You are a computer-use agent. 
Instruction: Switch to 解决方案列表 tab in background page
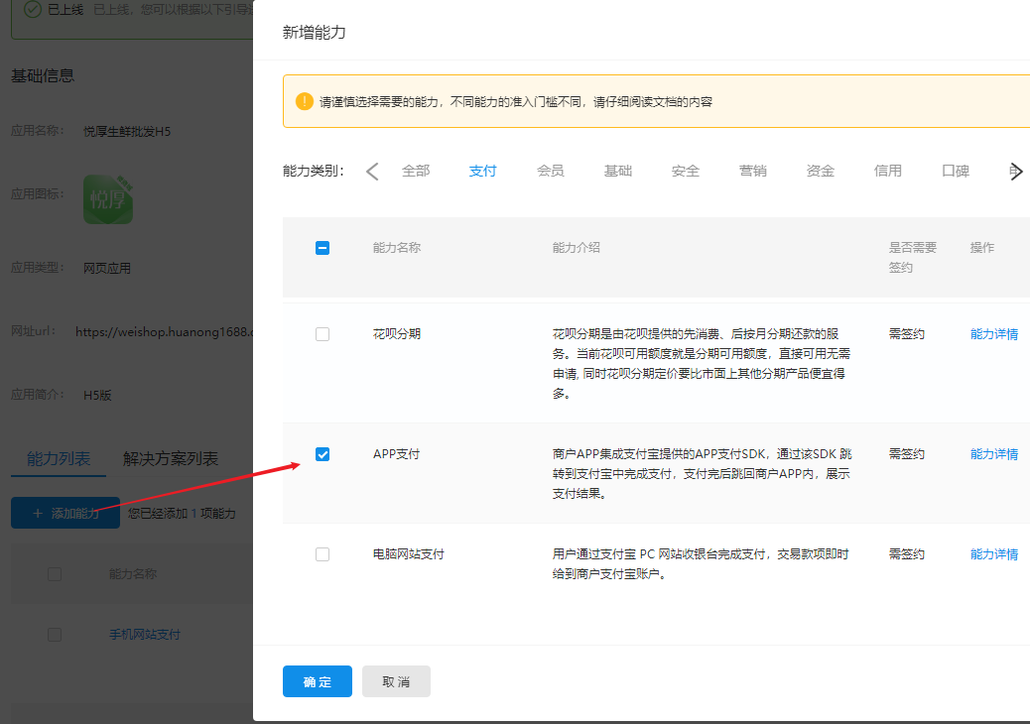coord(170,459)
